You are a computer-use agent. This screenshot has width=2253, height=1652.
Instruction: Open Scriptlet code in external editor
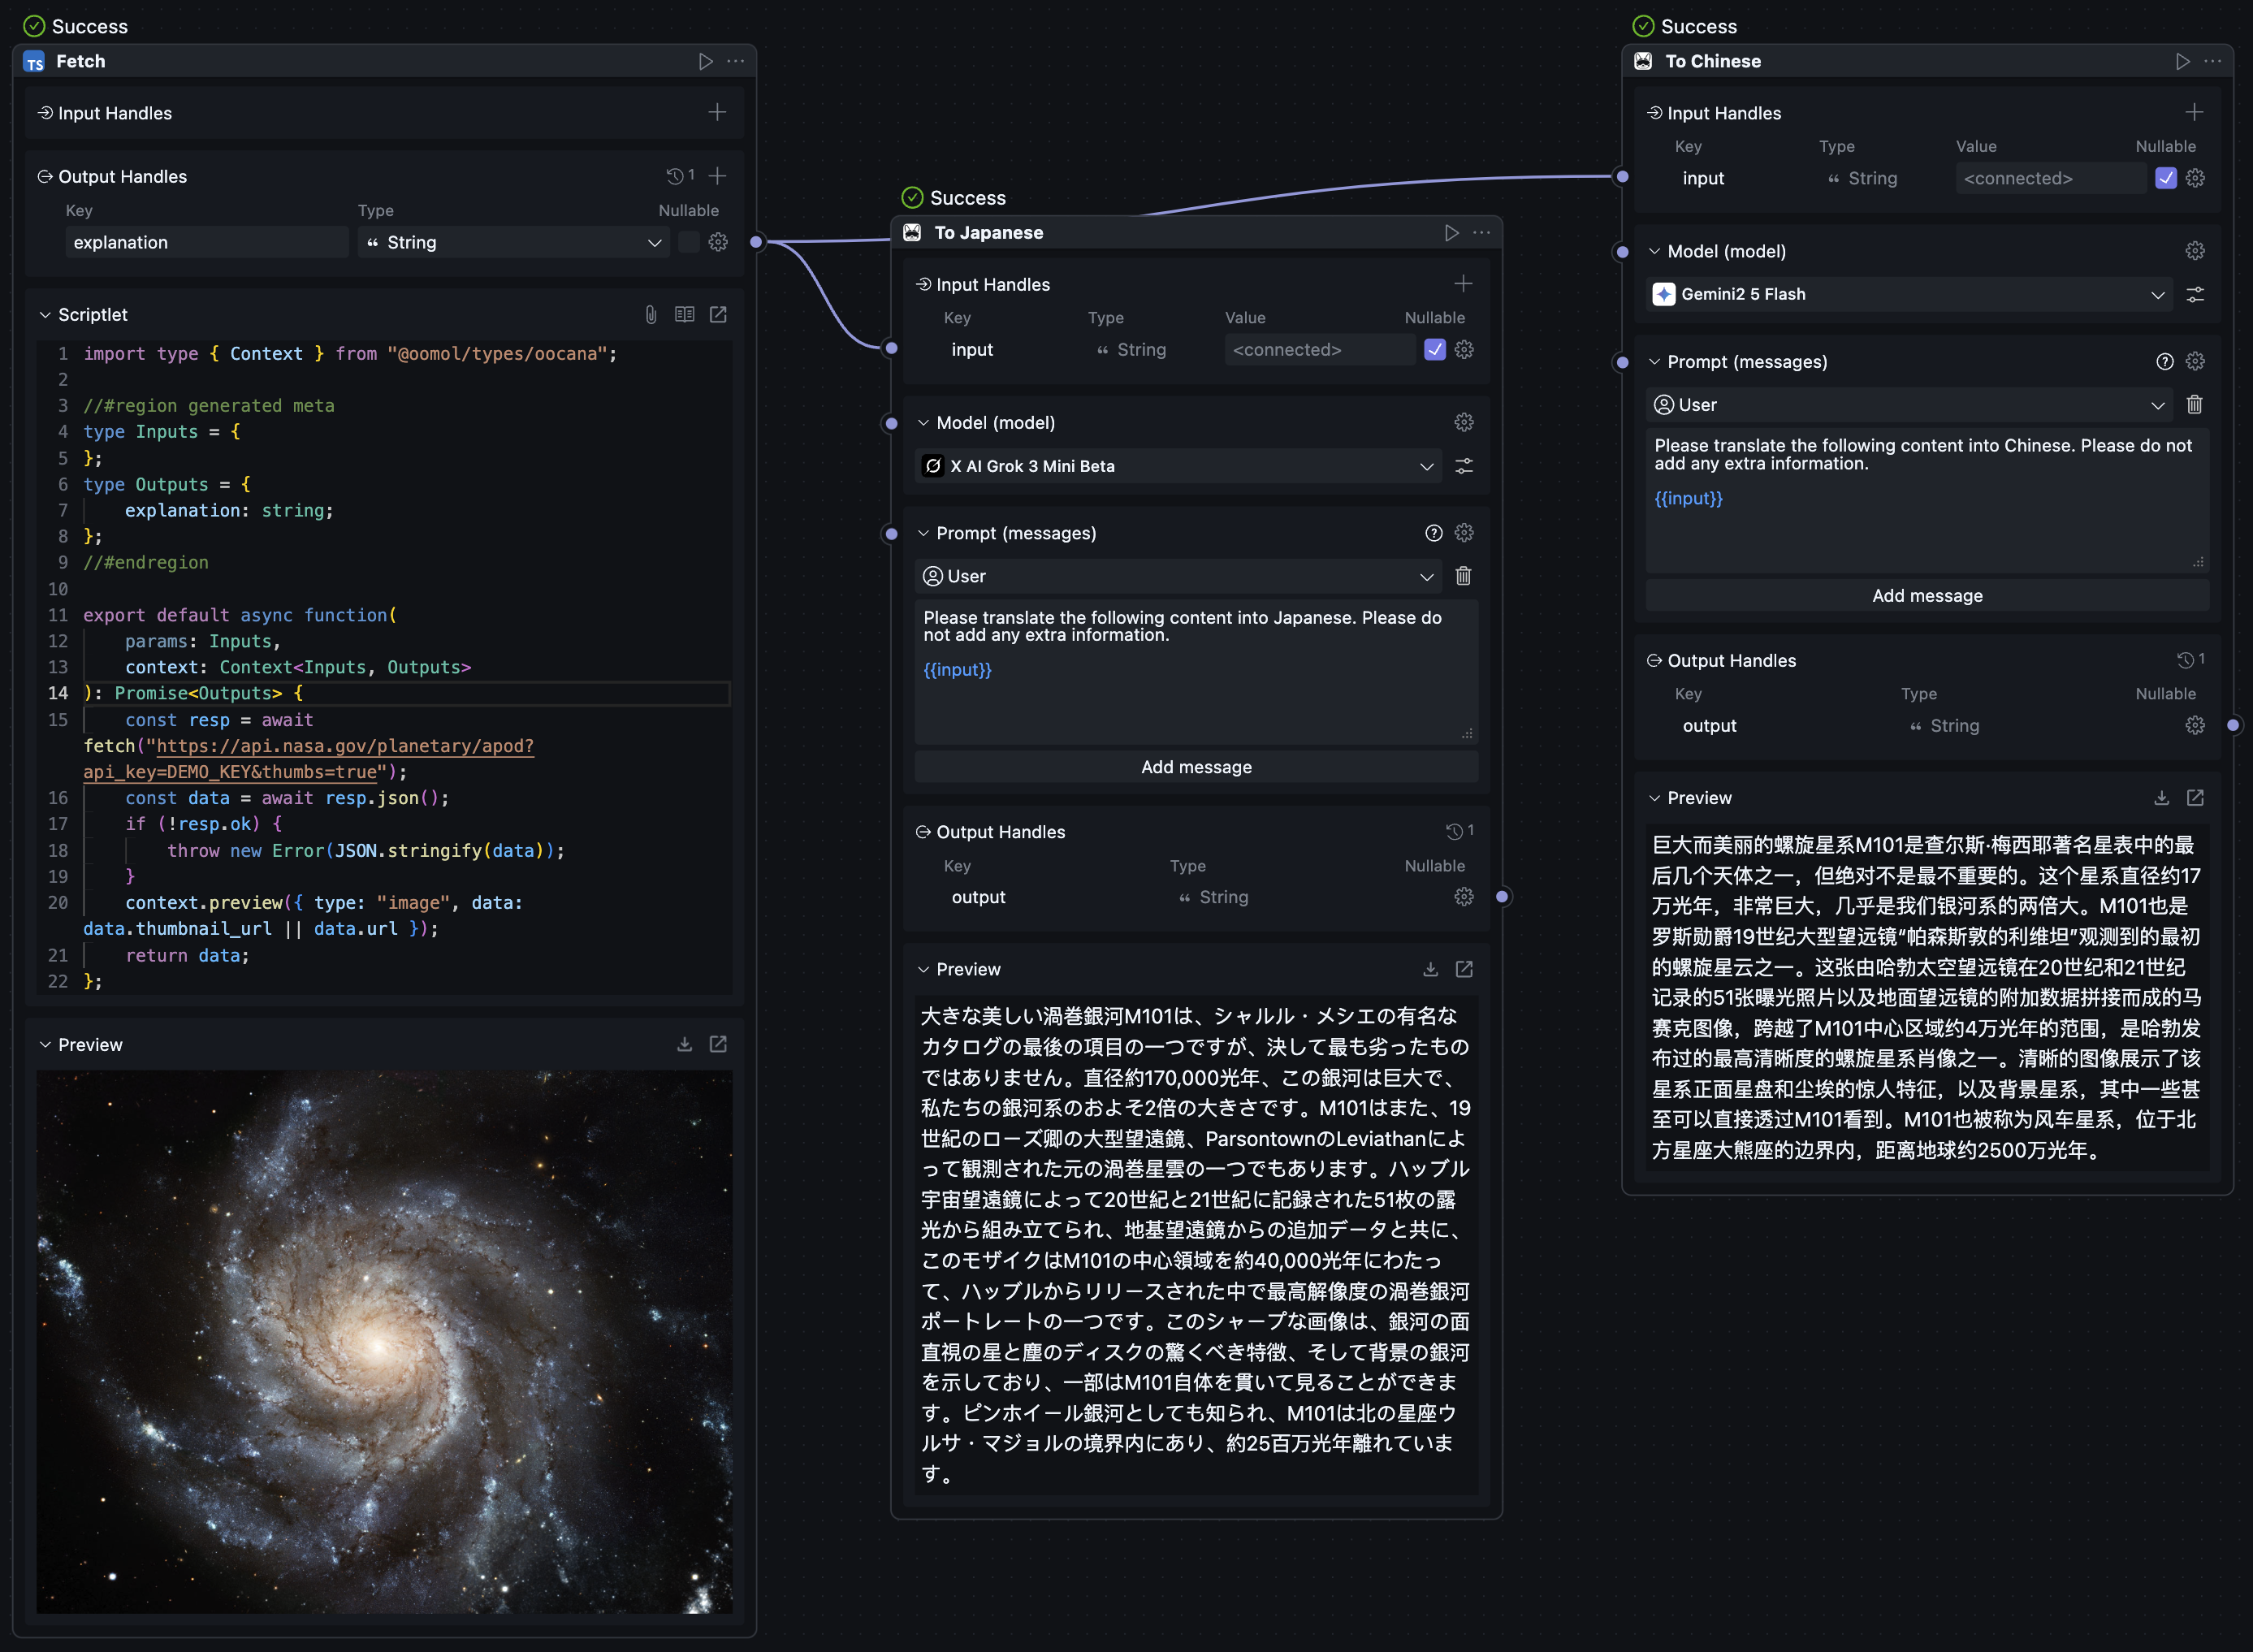coord(718,314)
